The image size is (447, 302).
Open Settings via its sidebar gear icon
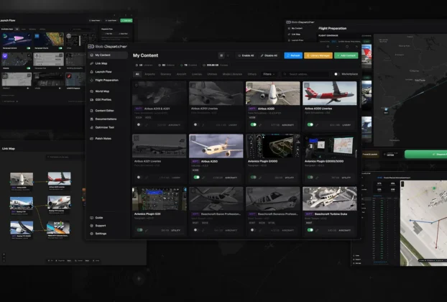(91, 234)
